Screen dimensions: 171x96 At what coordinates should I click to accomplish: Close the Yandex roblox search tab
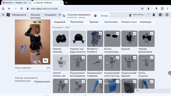30,3
